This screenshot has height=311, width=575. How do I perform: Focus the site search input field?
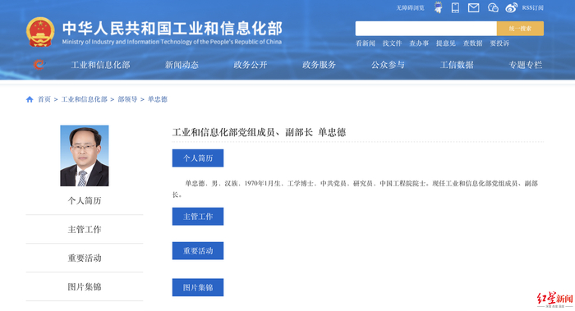pos(425,29)
